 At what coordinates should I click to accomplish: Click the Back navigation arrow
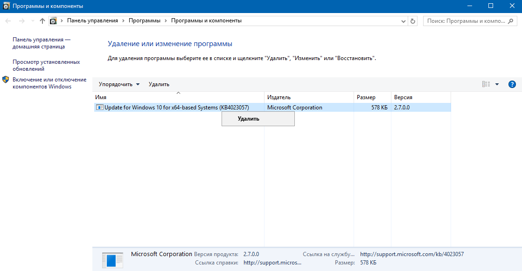8,21
